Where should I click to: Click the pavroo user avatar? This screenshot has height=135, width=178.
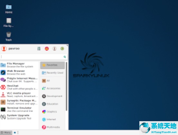coord(4,49)
